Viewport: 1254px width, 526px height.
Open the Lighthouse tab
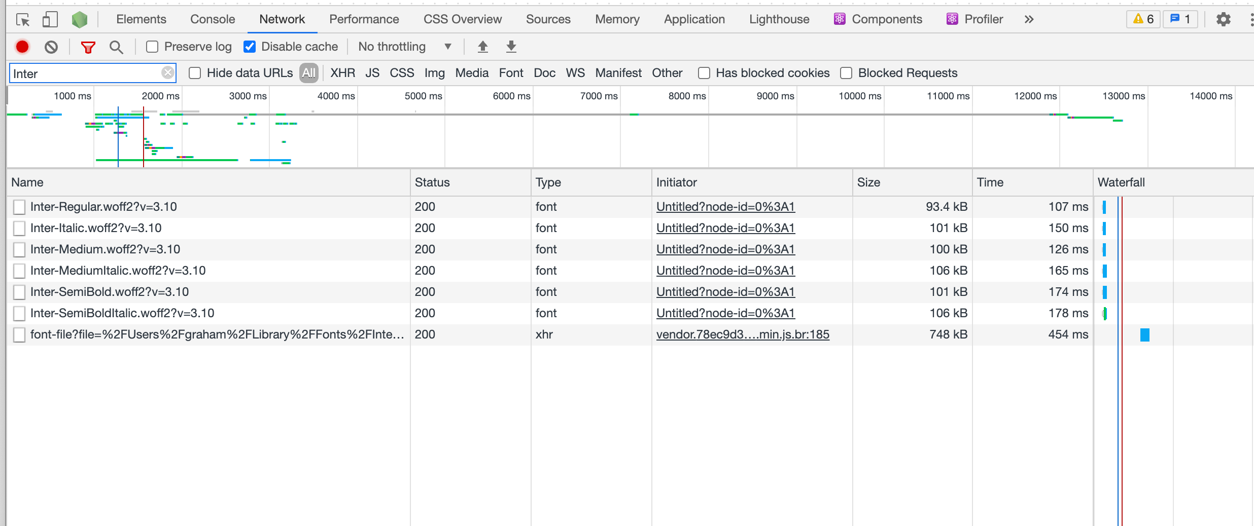coord(779,19)
